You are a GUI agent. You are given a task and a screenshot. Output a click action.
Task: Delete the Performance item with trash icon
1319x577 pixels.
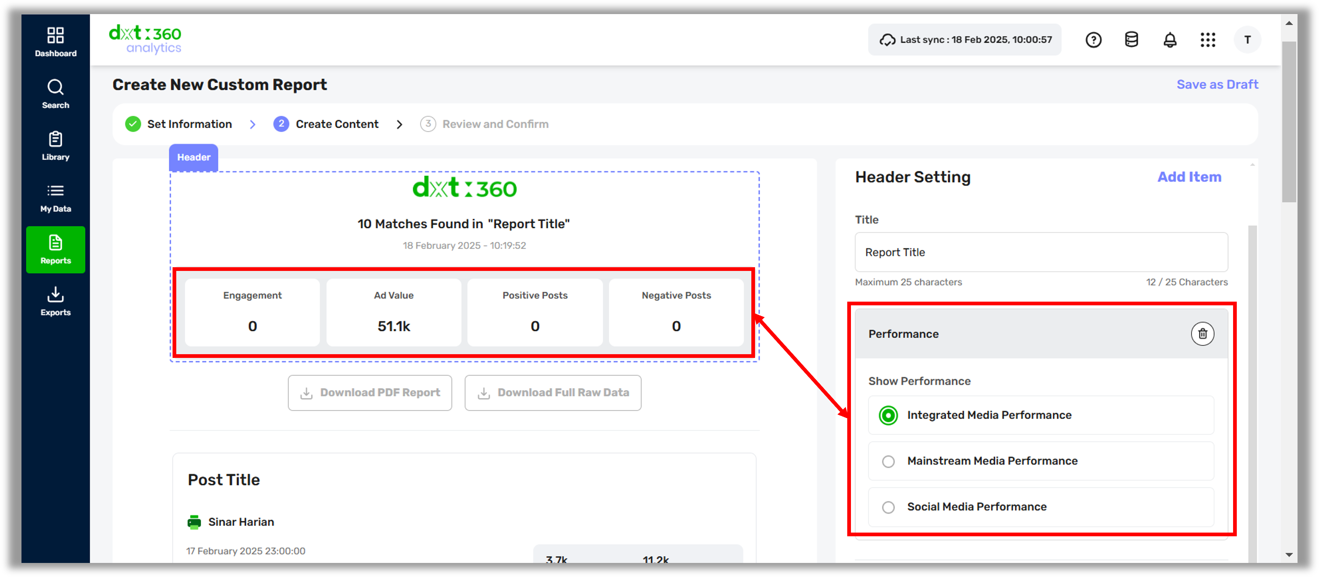point(1202,334)
